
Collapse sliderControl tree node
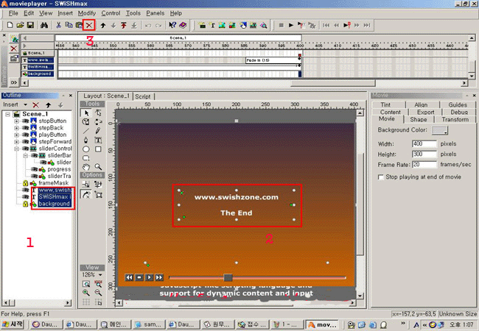click(x=16, y=149)
